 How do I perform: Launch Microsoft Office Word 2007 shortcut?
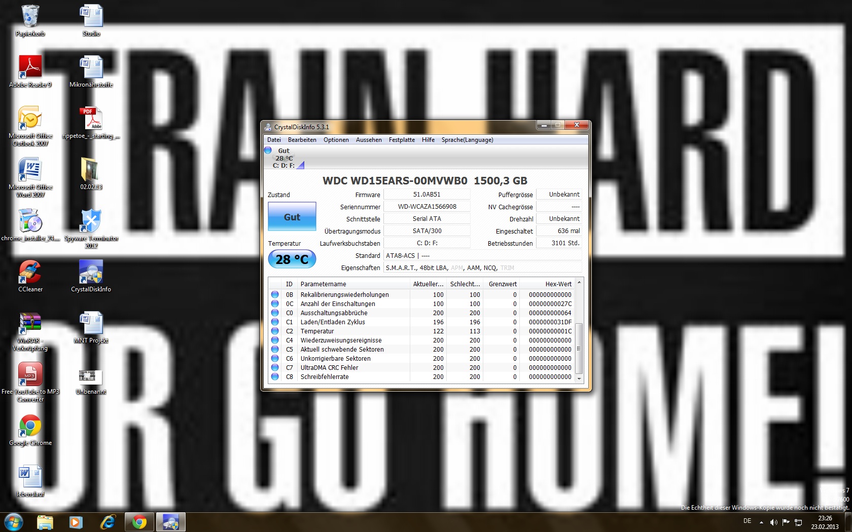pos(30,177)
